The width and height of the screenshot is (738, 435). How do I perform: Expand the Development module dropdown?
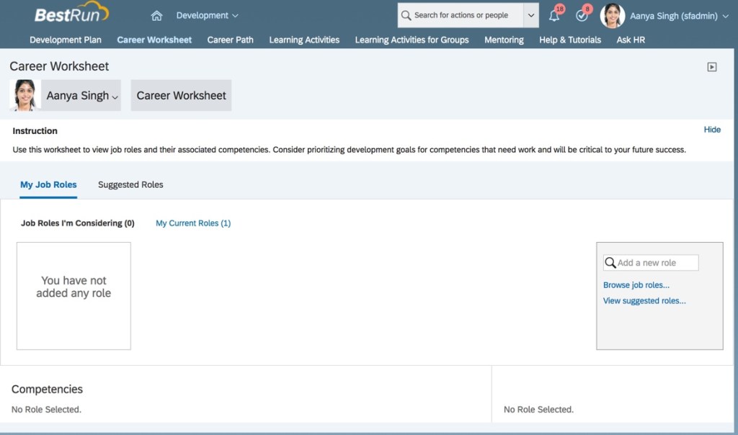[x=207, y=16]
